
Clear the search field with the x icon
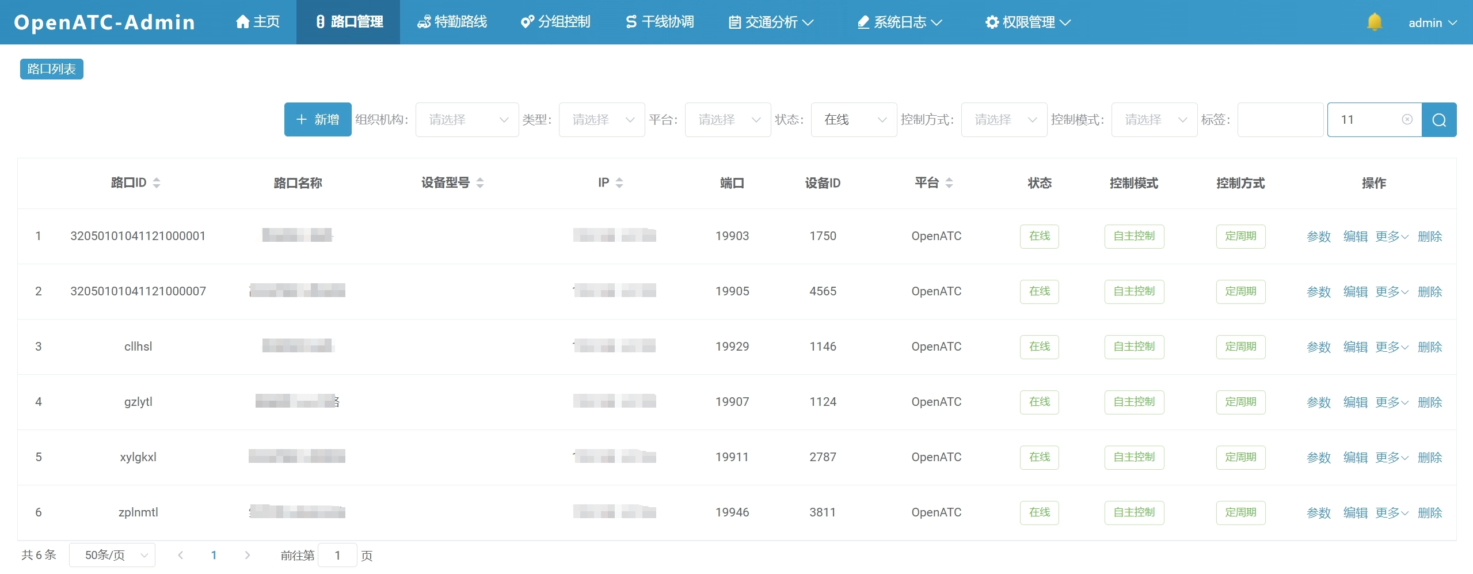tap(1407, 120)
